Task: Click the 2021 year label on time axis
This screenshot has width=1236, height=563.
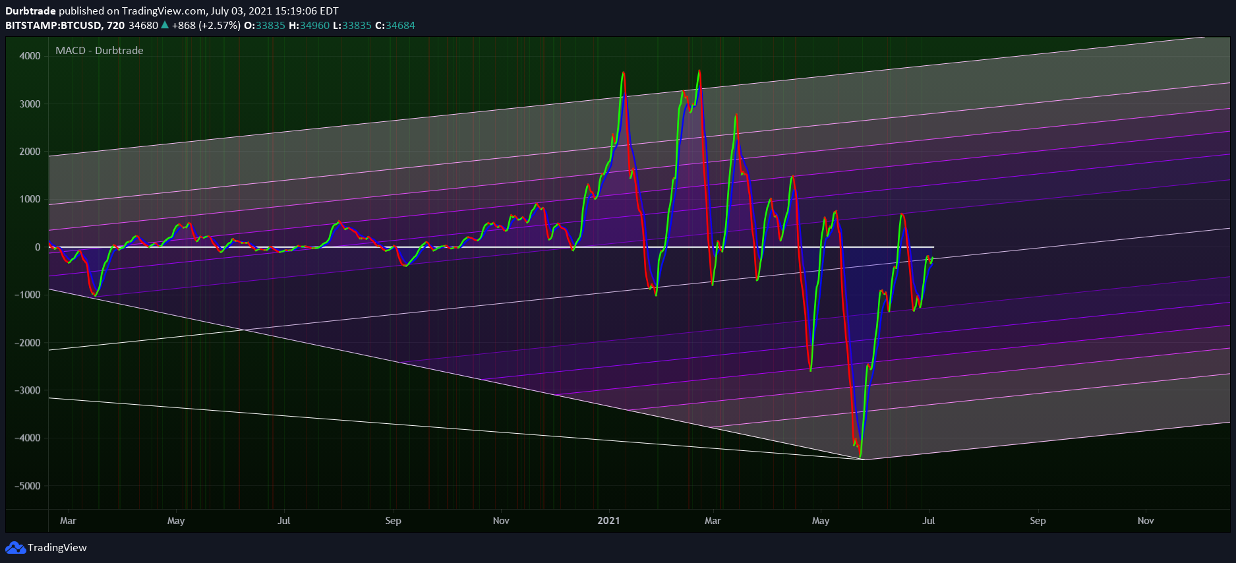Action: [x=608, y=521]
